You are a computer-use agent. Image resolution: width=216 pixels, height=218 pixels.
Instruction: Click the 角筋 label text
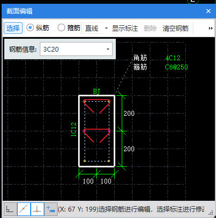(140, 58)
